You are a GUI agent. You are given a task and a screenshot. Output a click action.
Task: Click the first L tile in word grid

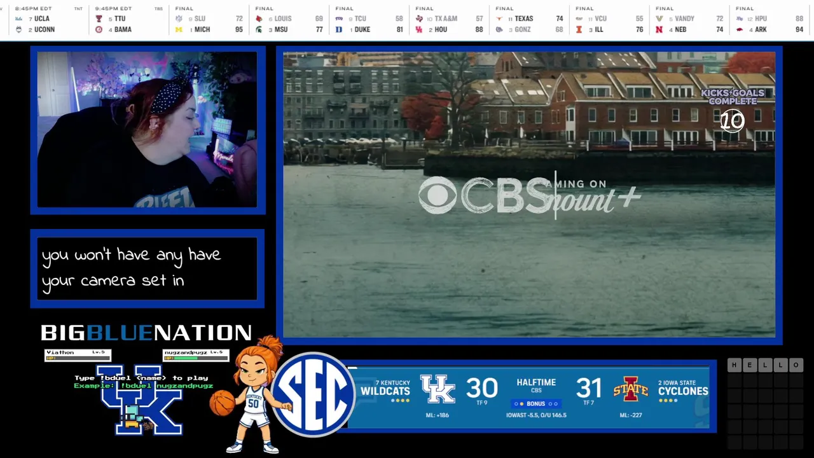pyautogui.click(x=766, y=365)
